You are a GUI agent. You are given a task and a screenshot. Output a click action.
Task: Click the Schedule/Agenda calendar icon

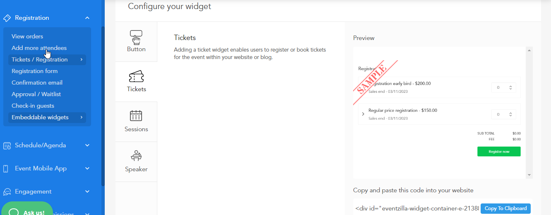tap(7, 145)
